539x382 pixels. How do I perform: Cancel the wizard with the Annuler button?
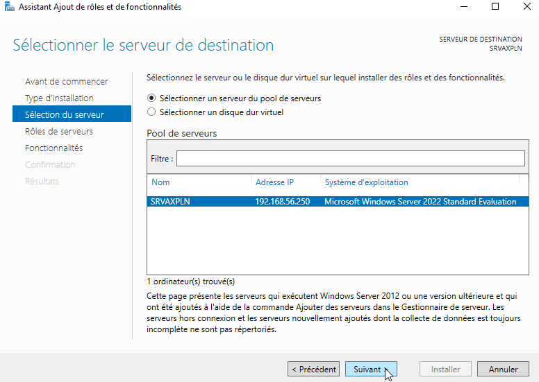point(503,369)
